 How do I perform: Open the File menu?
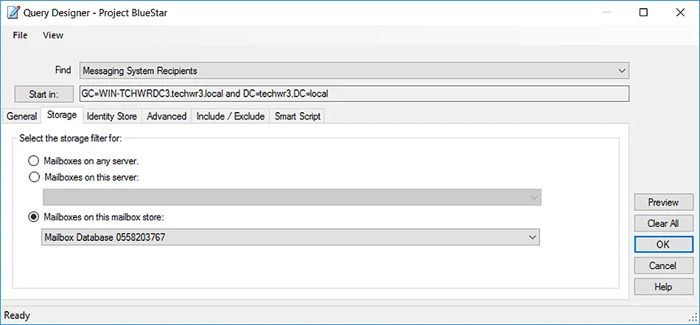[20, 35]
